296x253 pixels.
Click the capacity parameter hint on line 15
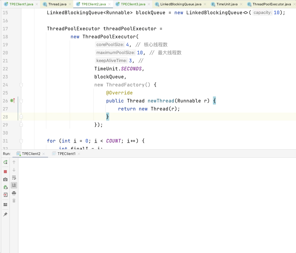(x=262, y=12)
